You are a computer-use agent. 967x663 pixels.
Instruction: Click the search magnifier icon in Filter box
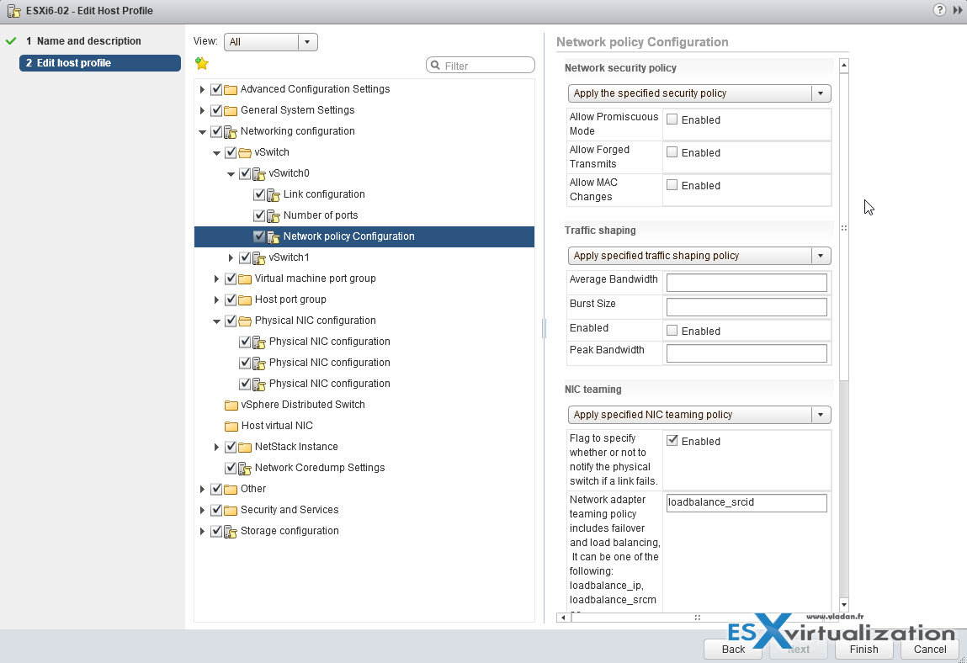pyautogui.click(x=435, y=66)
